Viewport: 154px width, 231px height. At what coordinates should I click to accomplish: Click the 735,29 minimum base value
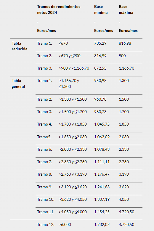tap(100, 43)
